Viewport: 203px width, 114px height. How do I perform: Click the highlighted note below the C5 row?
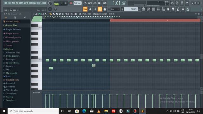[94, 66]
